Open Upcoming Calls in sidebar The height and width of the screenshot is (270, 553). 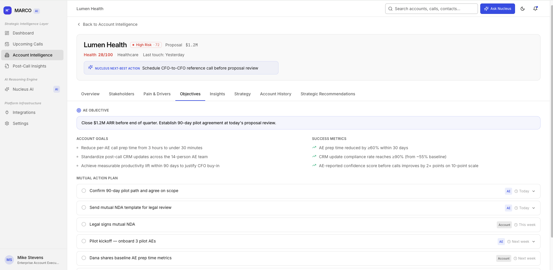pos(32,44)
